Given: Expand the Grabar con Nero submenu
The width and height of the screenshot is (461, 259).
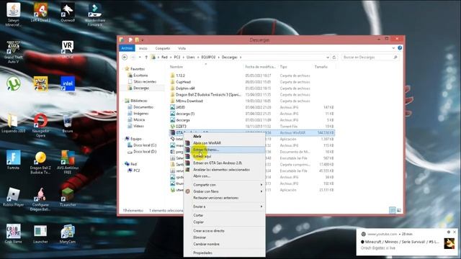Looking at the screenshot, I should [x=224, y=191].
